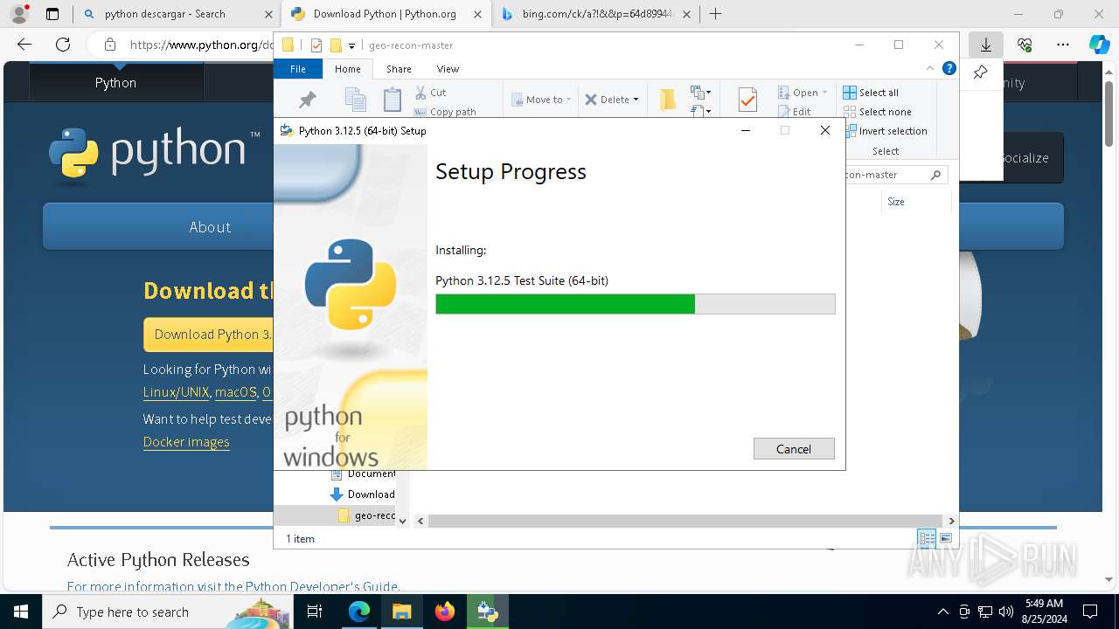Pin the downloads flyout

(x=980, y=73)
